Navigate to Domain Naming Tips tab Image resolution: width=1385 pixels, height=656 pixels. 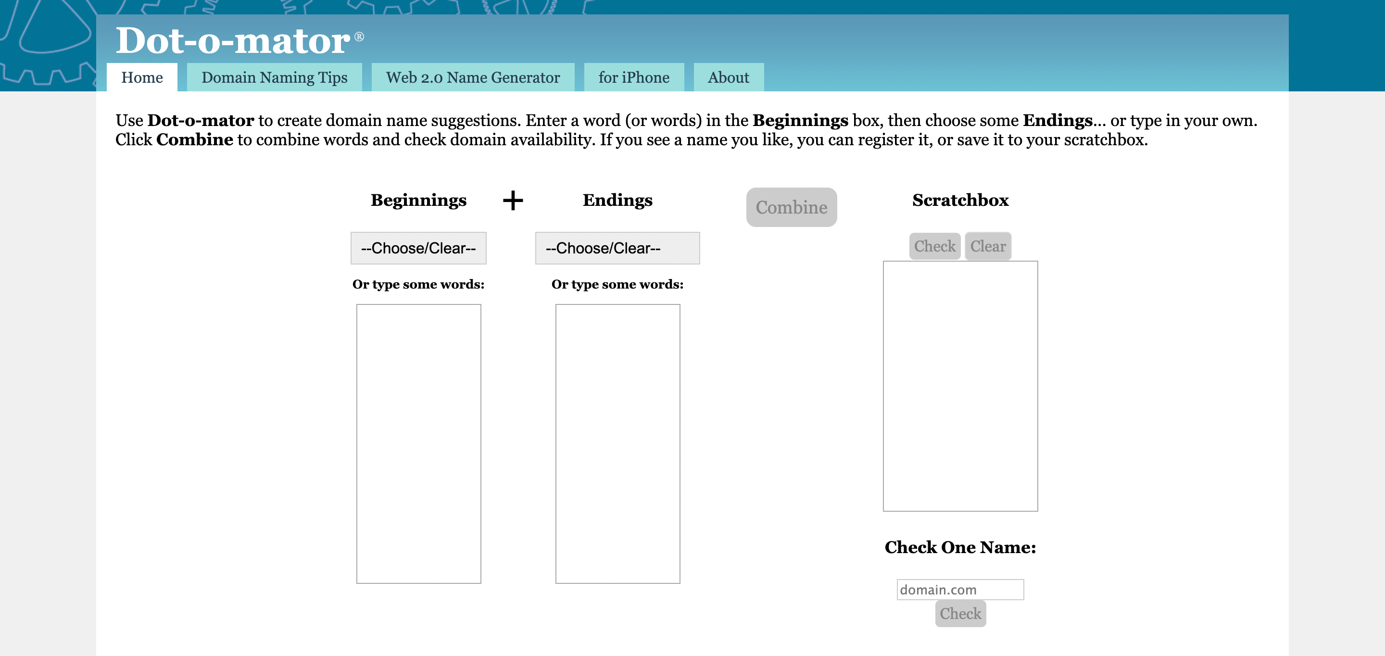click(x=275, y=78)
